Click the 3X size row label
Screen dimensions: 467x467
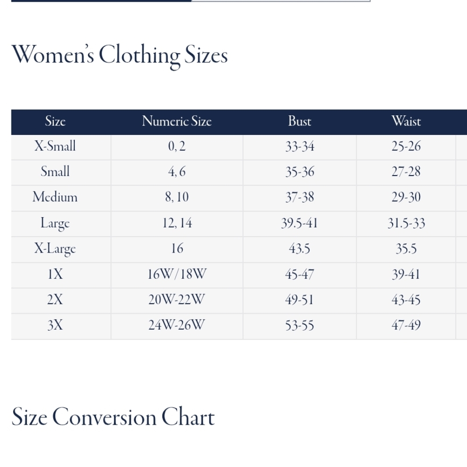55,325
